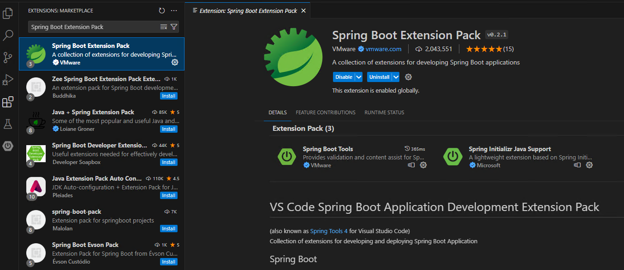Screen dimensions: 624x270
Task: Open the Spring Boot Dashboard power icon
Action: pyautogui.click(x=8, y=146)
